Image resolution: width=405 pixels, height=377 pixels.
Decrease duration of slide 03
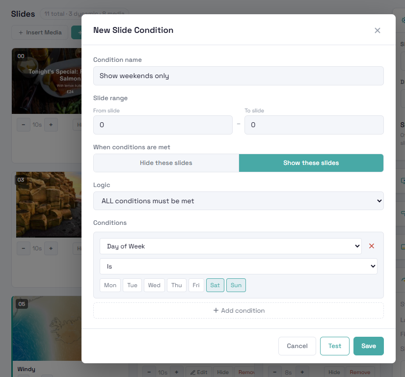tap(24, 248)
